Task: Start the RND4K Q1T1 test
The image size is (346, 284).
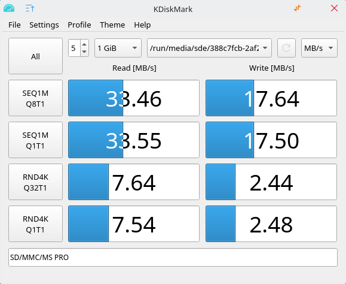Action: pyautogui.click(x=35, y=224)
